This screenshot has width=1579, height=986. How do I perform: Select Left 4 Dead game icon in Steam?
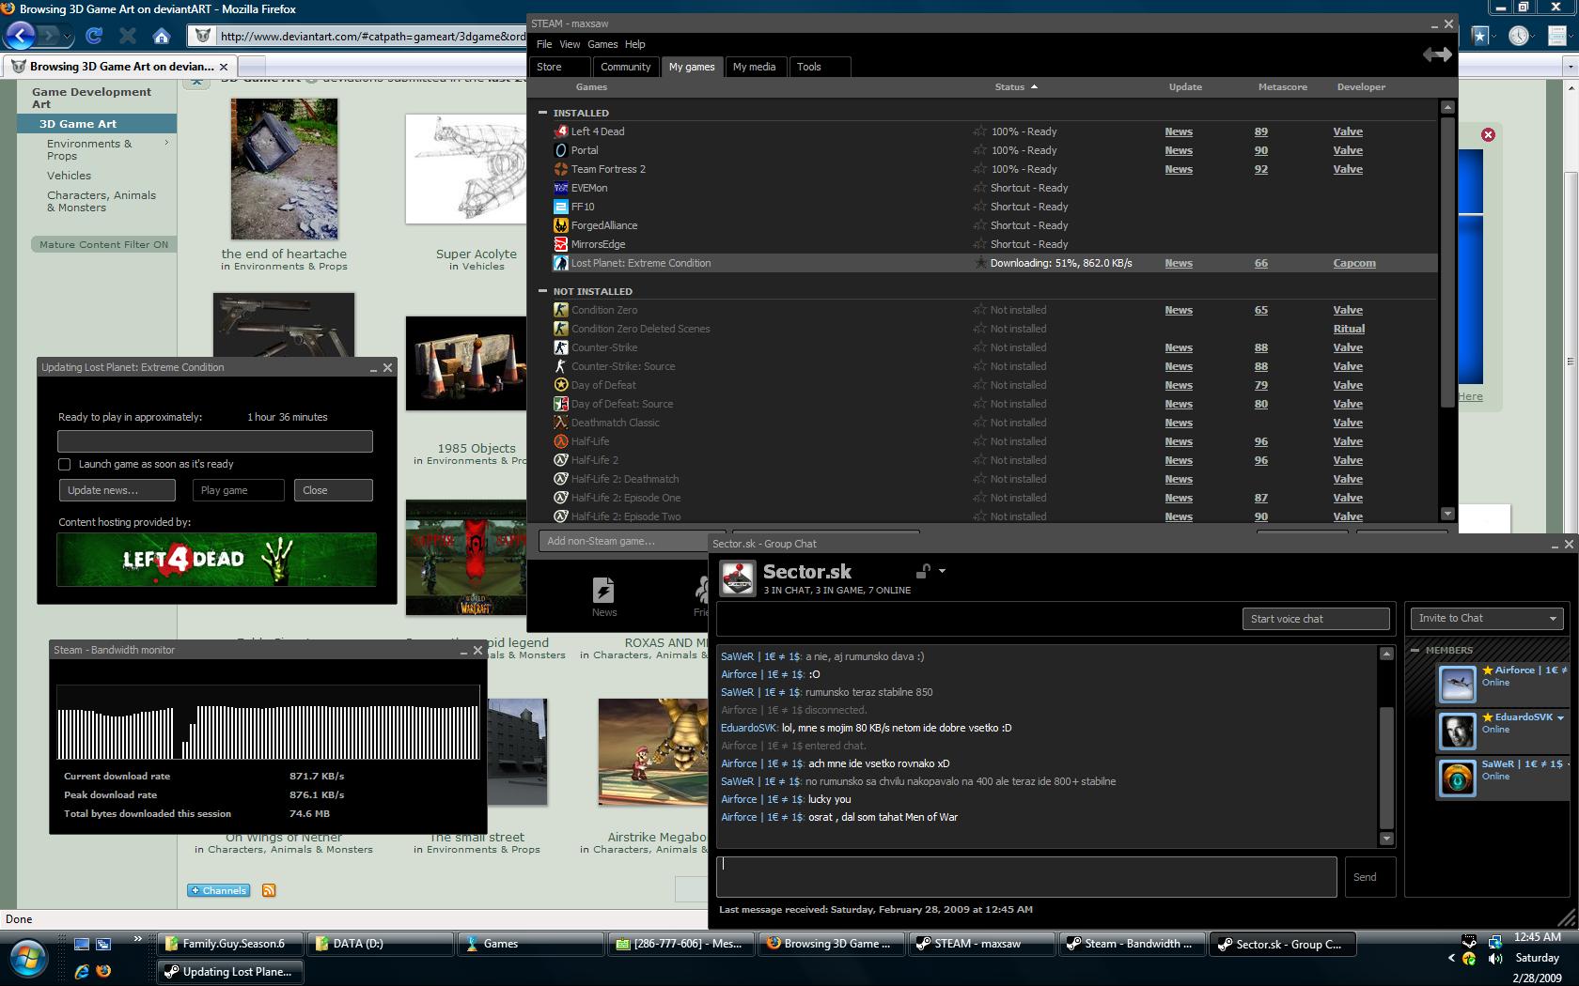pos(561,131)
